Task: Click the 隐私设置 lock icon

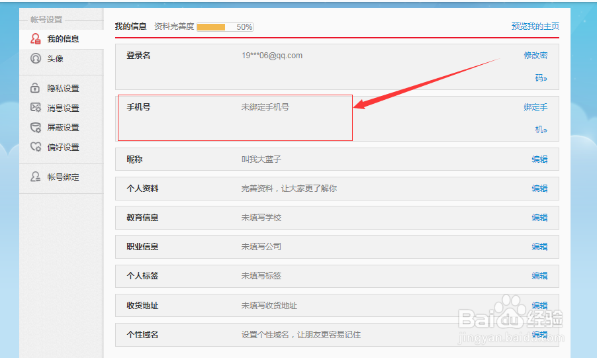Action: [x=35, y=88]
